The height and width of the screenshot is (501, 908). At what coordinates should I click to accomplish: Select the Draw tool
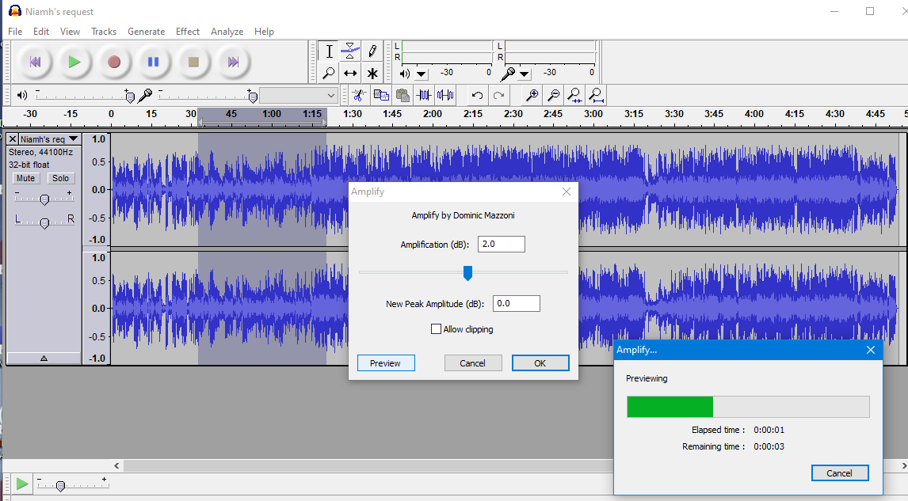[371, 51]
